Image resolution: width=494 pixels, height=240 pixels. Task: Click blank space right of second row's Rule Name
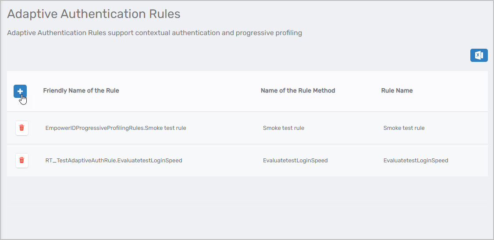(x=469, y=161)
